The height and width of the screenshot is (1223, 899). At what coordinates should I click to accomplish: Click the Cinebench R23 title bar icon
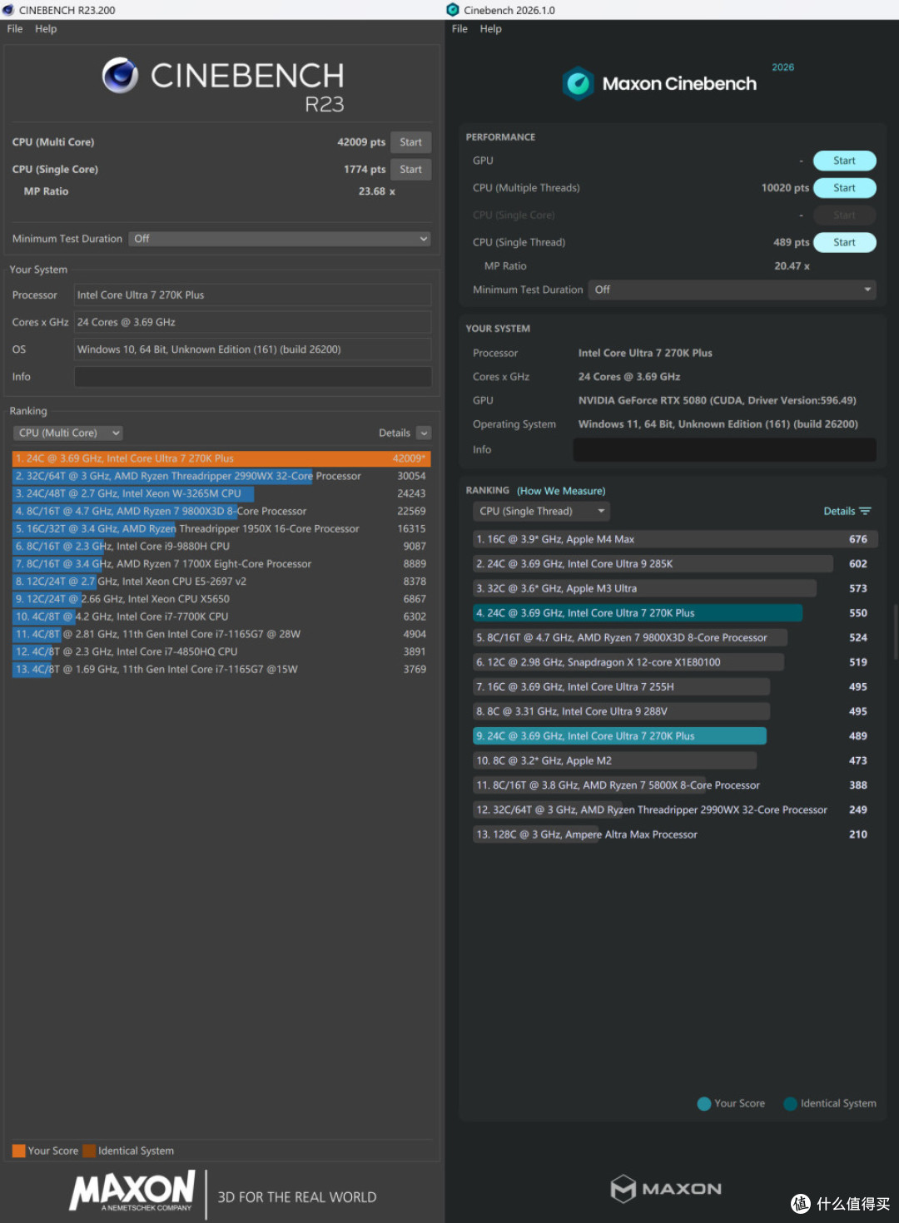(x=8, y=10)
